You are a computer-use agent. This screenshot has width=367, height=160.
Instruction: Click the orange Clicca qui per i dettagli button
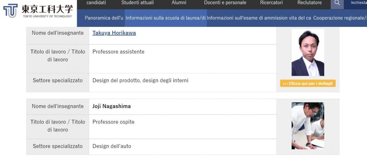[308, 83]
